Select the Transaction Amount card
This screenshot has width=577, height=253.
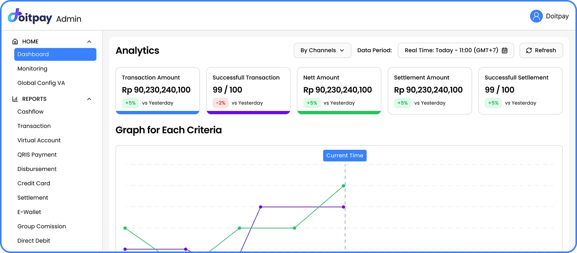[158, 91]
